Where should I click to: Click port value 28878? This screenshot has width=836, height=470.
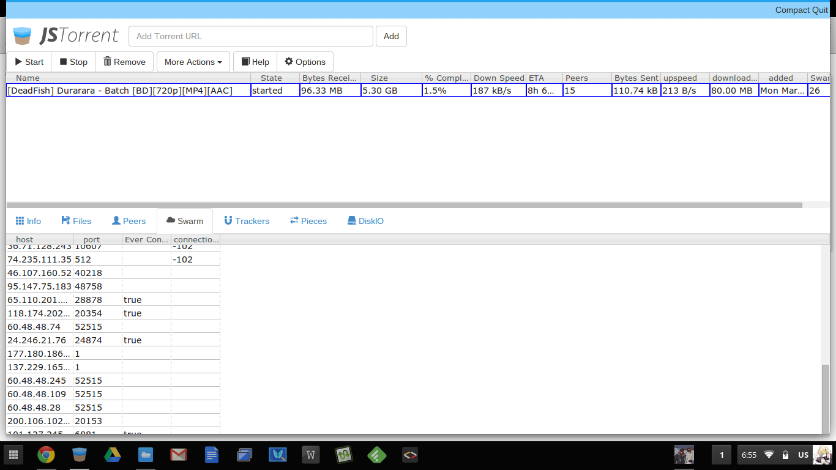(x=98, y=300)
